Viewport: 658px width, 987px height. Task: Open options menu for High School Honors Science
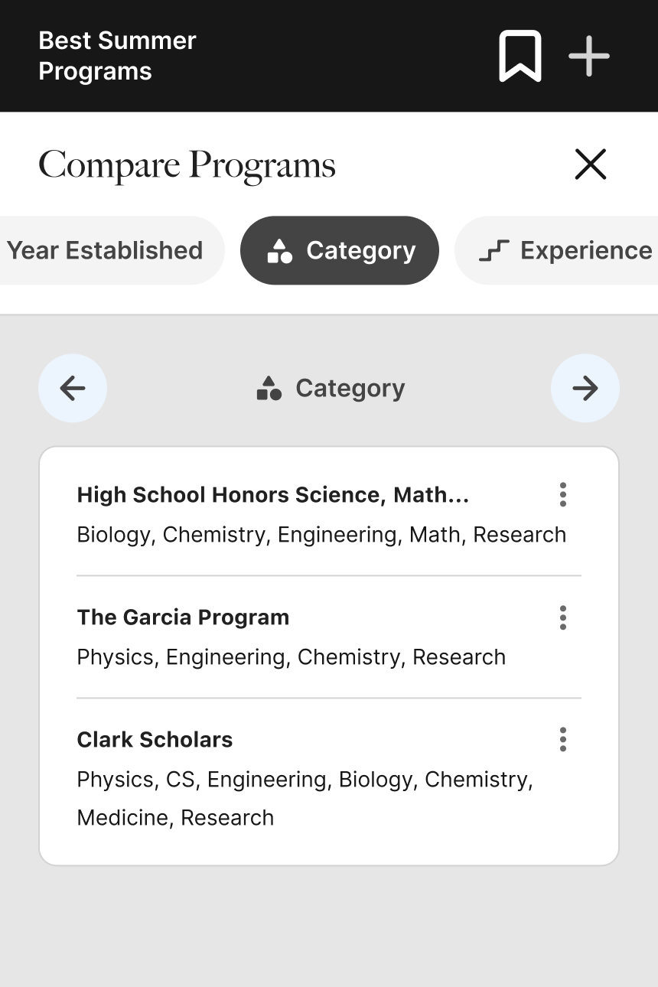[x=563, y=495]
